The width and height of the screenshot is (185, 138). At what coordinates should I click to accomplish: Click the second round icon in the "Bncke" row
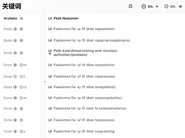click(x=21, y=29)
